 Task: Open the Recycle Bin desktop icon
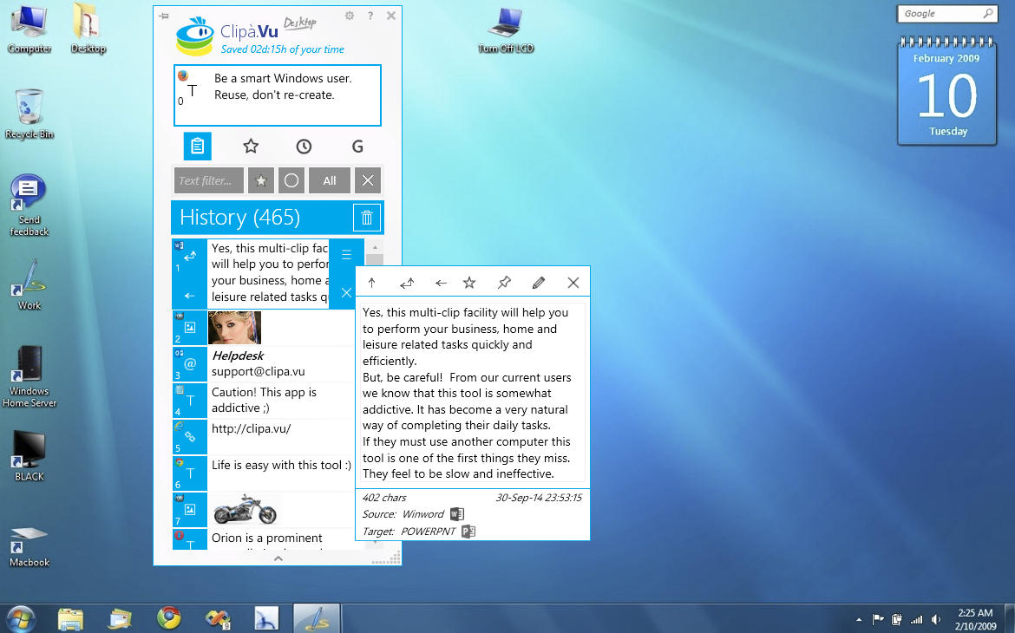click(x=29, y=114)
